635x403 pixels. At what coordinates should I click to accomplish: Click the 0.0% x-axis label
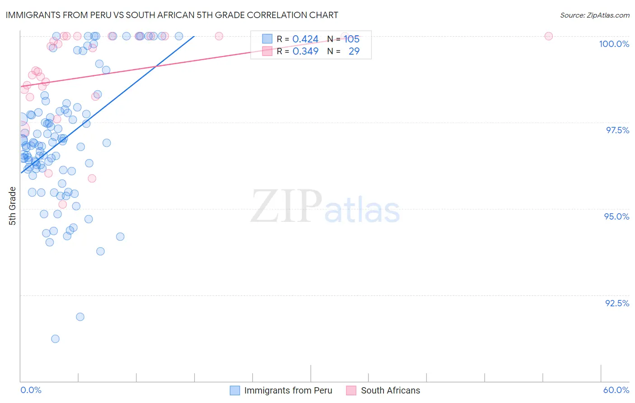pyautogui.click(x=31, y=390)
